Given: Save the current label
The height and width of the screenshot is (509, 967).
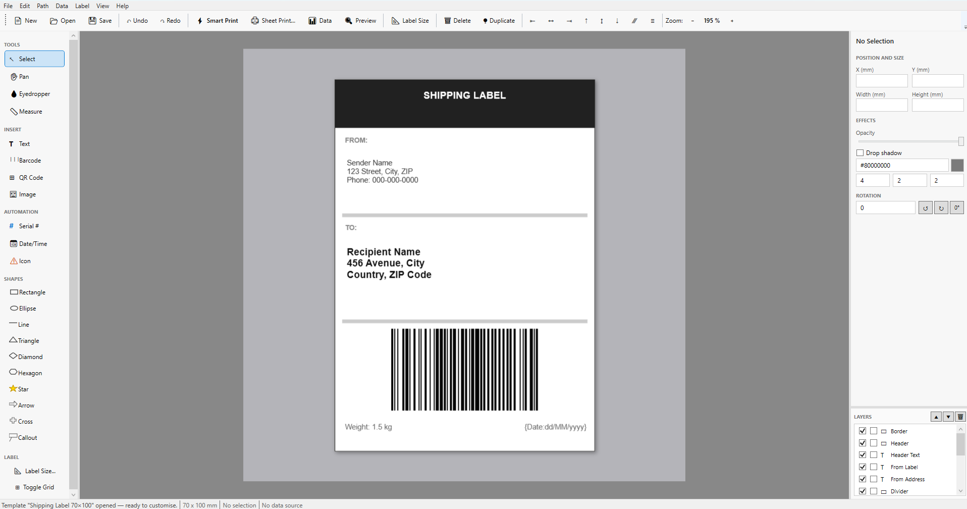Looking at the screenshot, I should [x=100, y=21].
